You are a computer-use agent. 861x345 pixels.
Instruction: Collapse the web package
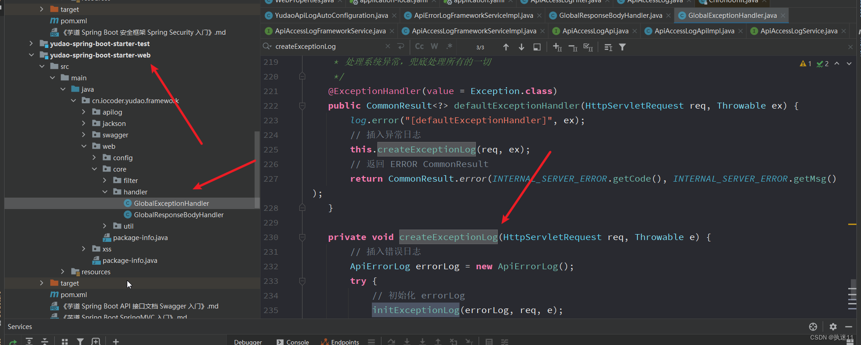pos(83,146)
